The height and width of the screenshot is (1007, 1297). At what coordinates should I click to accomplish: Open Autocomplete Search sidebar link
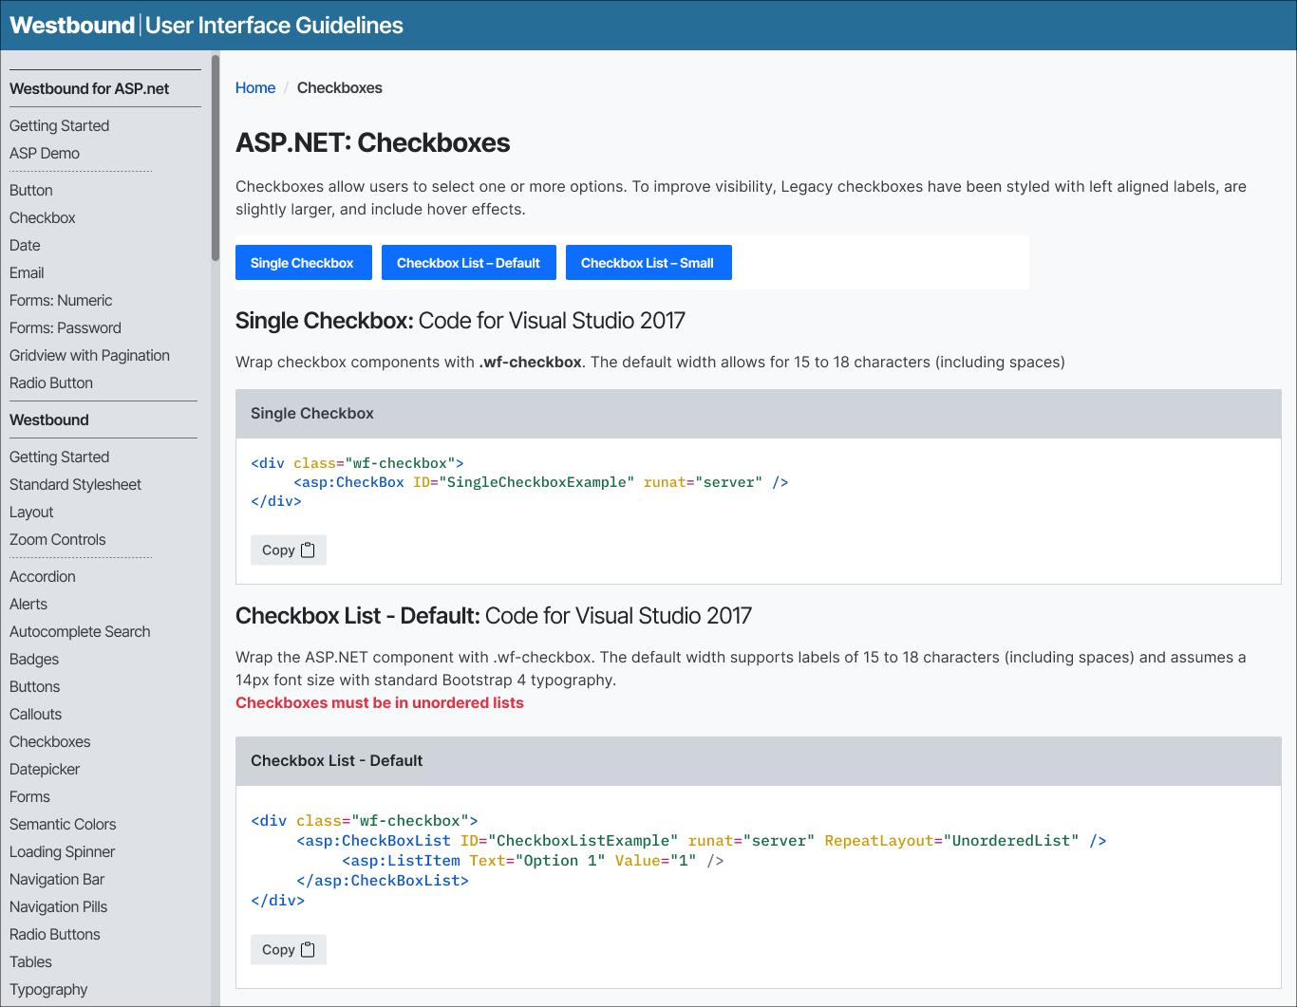click(x=80, y=632)
